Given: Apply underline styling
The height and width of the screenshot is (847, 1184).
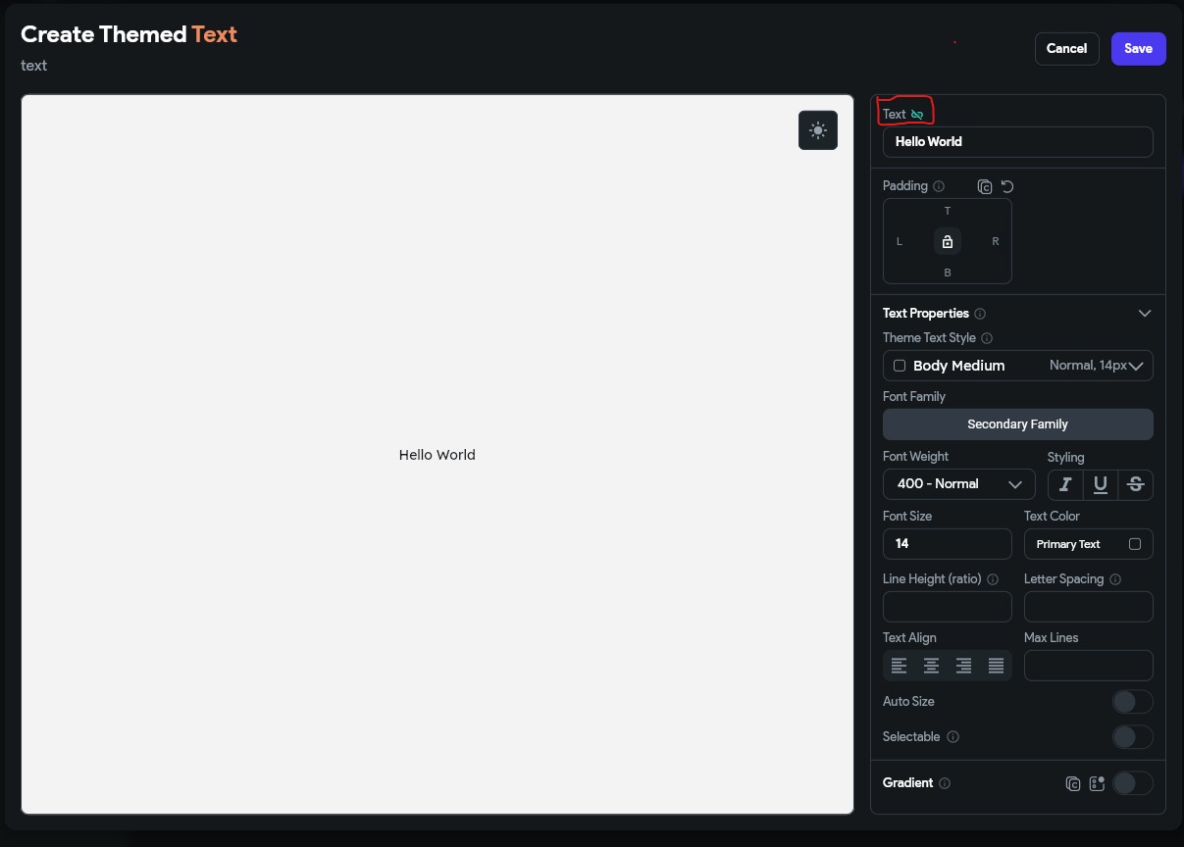Looking at the screenshot, I should point(1100,484).
